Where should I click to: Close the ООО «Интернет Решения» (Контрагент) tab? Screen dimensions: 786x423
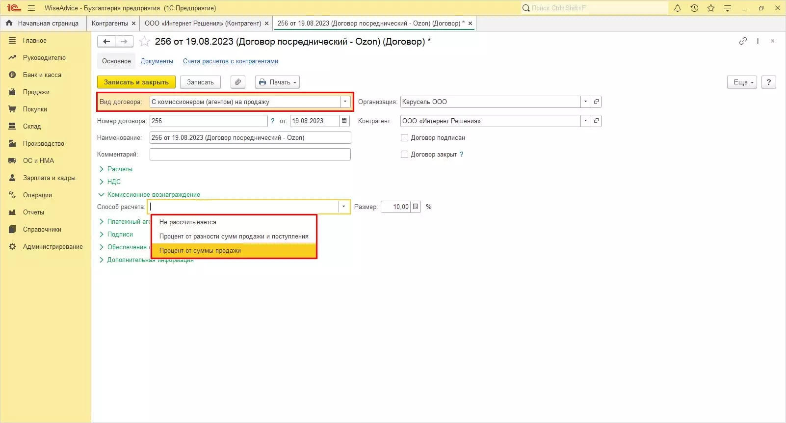click(266, 23)
